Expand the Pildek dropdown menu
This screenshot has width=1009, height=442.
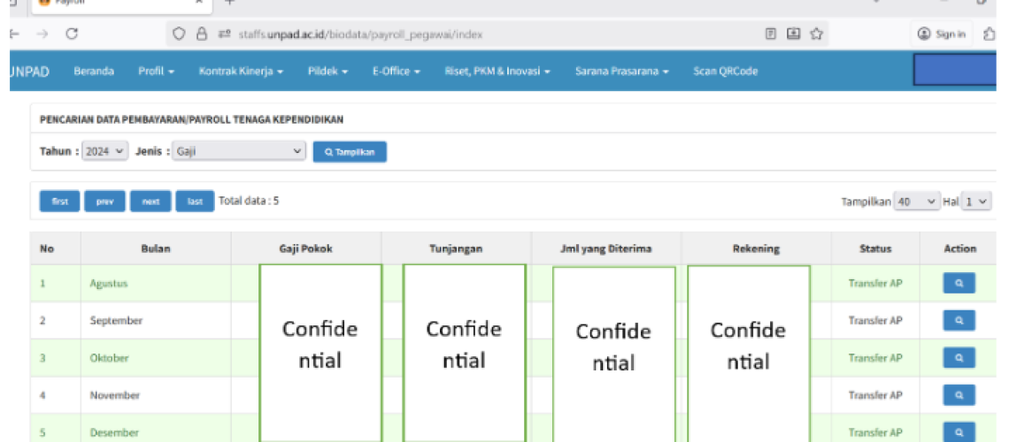327,72
